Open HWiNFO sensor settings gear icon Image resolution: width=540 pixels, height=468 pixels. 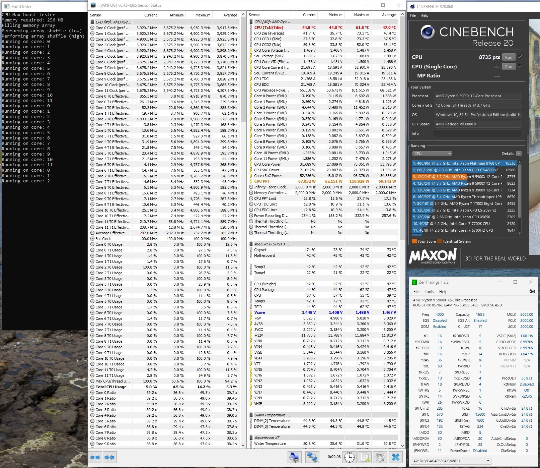(x=380, y=457)
